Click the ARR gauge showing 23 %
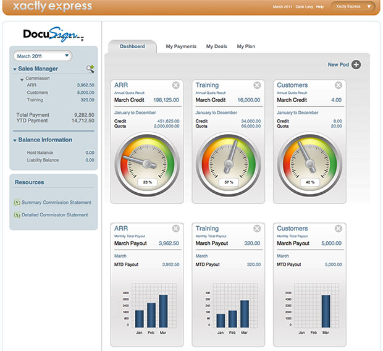Screen dimensions: 383x351 [147, 164]
